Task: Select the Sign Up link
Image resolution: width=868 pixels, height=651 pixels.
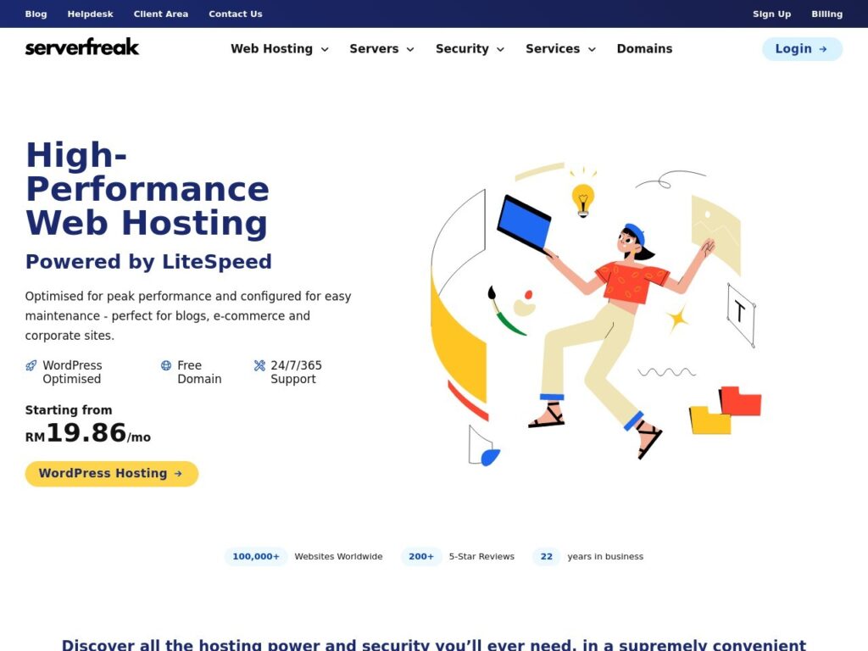Action: pyautogui.click(x=771, y=14)
